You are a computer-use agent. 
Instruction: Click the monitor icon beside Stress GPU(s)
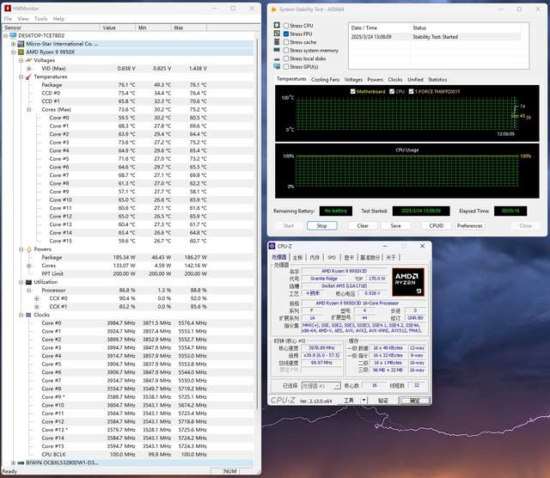click(x=277, y=66)
